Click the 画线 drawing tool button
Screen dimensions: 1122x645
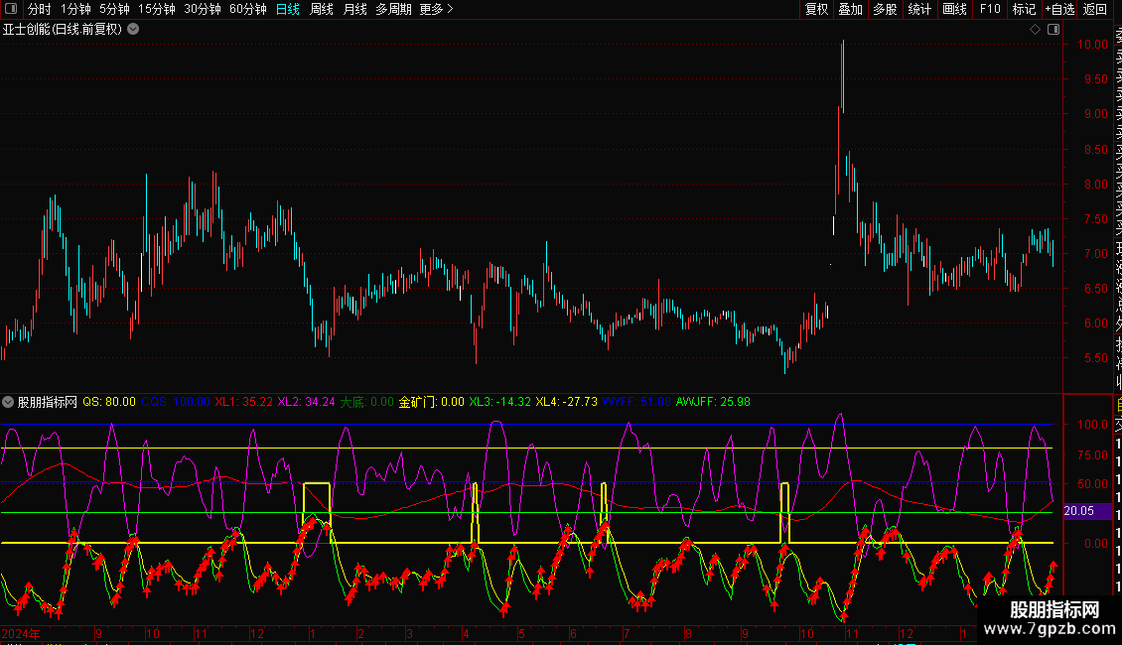coord(954,9)
